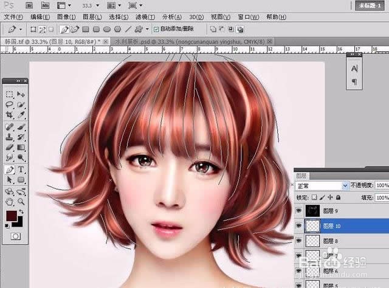This screenshot has width=389, height=288.
Task: Select the 3D Rotate tool
Action: coord(10,191)
